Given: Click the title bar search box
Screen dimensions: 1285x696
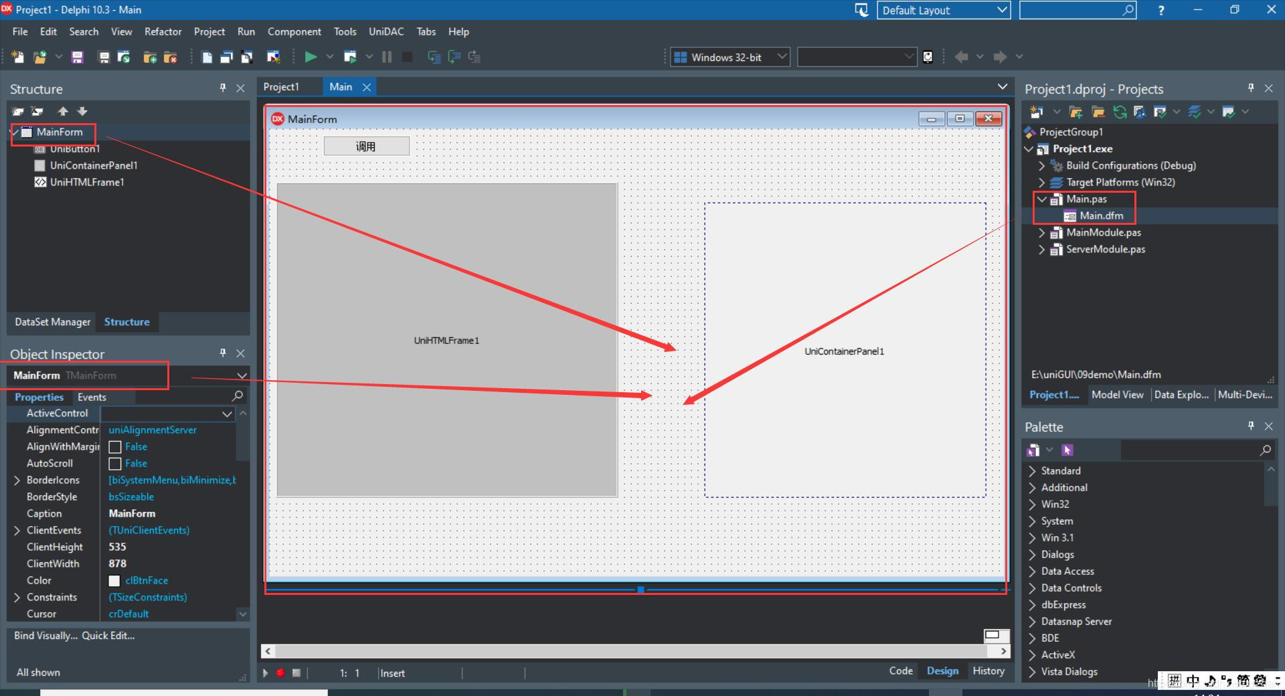Looking at the screenshot, I should [x=1078, y=10].
